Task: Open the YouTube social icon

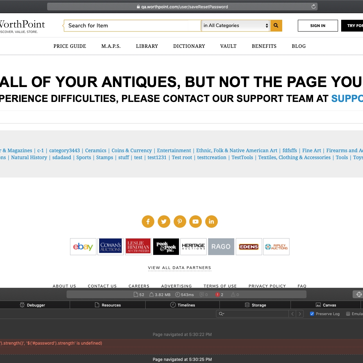Action: pos(196,222)
